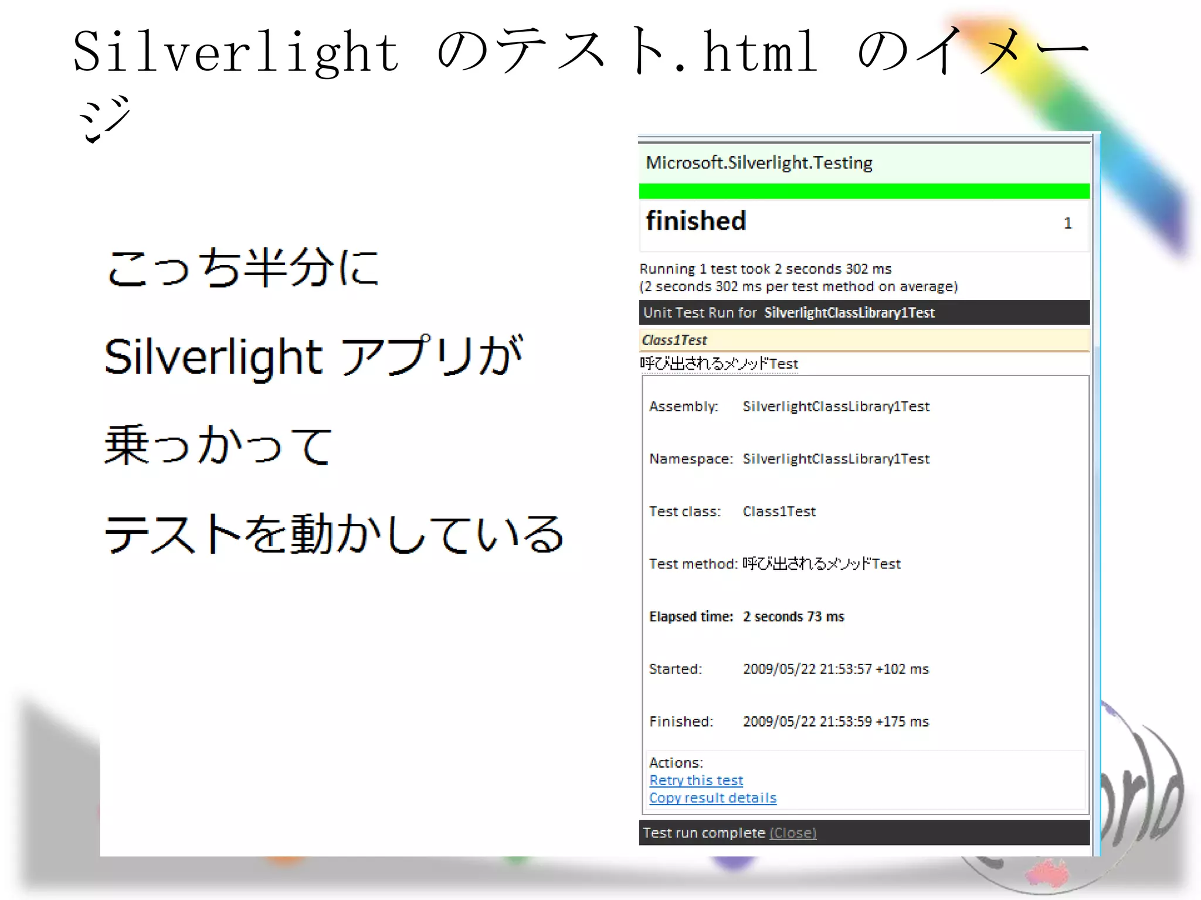Select the Class1Test class header
The image size is (1201, 900).
(x=864, y=340)
